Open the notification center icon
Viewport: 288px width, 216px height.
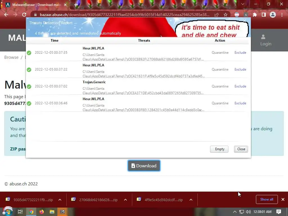(x=279, y=212)
